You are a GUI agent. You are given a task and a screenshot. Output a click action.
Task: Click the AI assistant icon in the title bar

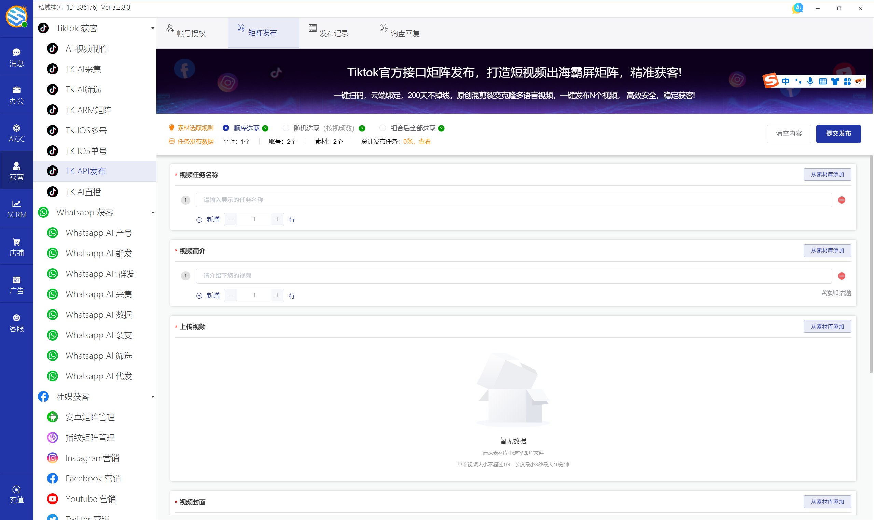[x=798, y=8]
